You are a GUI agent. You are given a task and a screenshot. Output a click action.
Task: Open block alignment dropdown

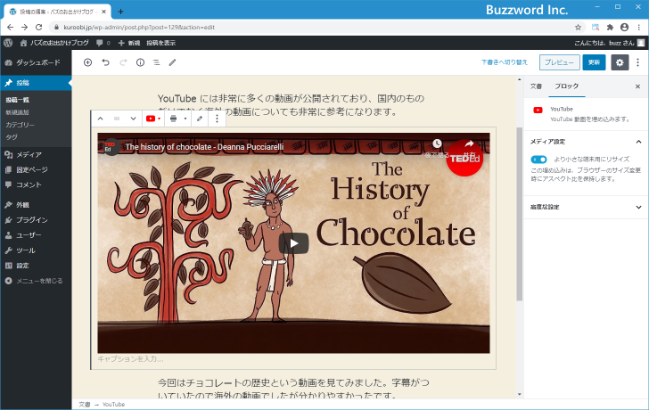point(178,119)
